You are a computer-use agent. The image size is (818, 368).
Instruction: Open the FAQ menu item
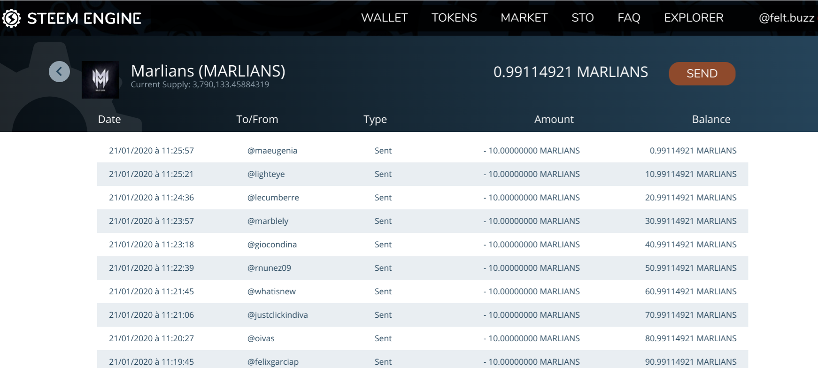coord(629,18)
